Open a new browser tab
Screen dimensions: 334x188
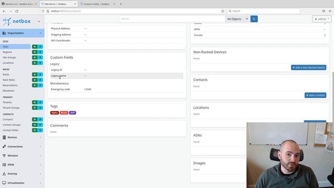click(x=121, y=4)
